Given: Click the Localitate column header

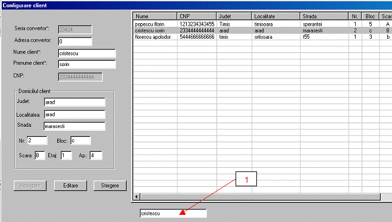Looking at the screenshot, I should [276, 16].
